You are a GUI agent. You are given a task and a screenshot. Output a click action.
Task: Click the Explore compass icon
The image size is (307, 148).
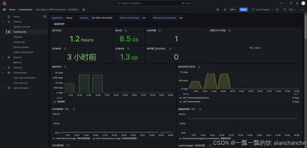coord(9,57)
